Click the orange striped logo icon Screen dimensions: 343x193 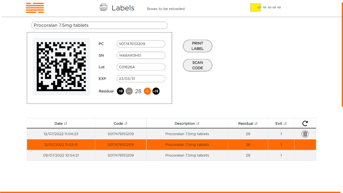(x=35, y=8)
